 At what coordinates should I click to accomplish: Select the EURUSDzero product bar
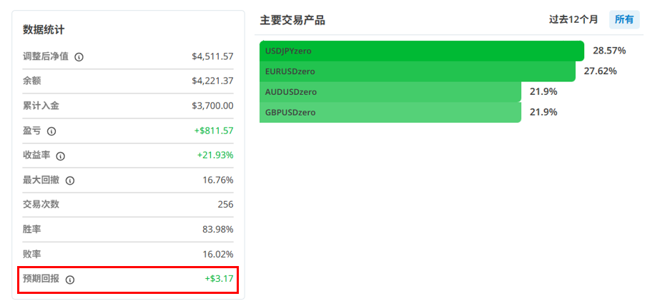[x=417, y=71]
